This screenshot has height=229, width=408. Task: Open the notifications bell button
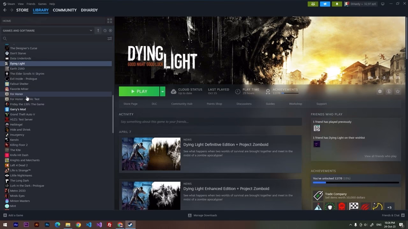coord(337,4)
